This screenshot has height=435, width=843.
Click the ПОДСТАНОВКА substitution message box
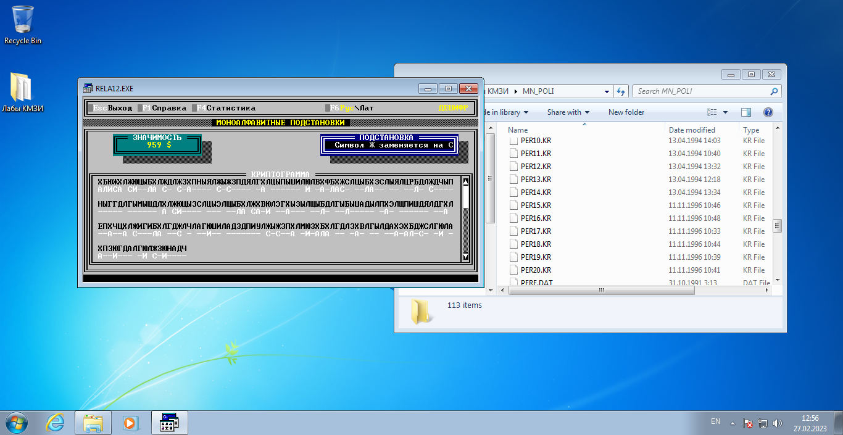tap(389, 144)
